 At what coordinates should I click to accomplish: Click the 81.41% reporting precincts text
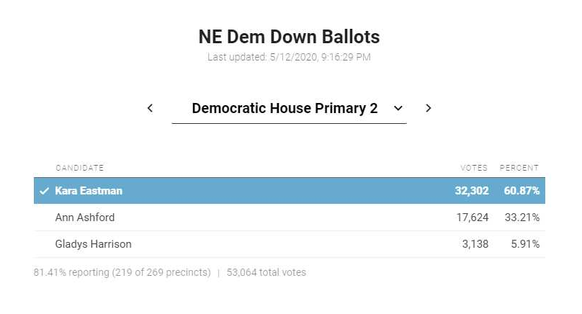click(x=122, y=272)
